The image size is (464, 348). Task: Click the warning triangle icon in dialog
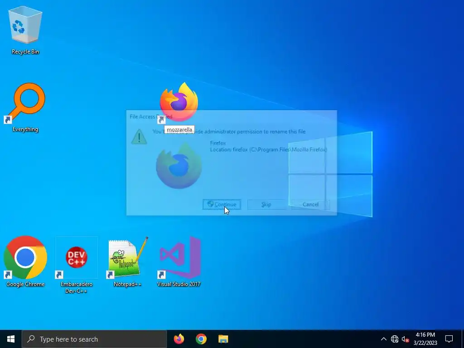[139, 137]
